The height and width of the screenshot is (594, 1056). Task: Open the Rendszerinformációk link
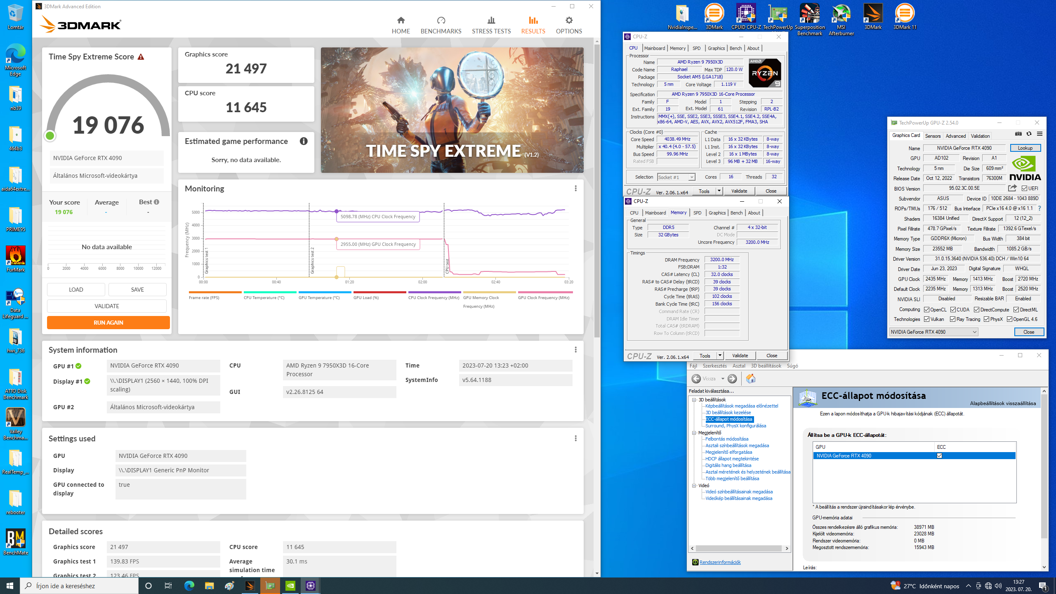(x=720, y=562)
